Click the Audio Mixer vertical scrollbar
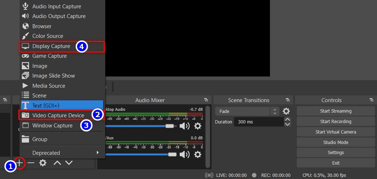 pyautogui.click(x=208, y=137)
